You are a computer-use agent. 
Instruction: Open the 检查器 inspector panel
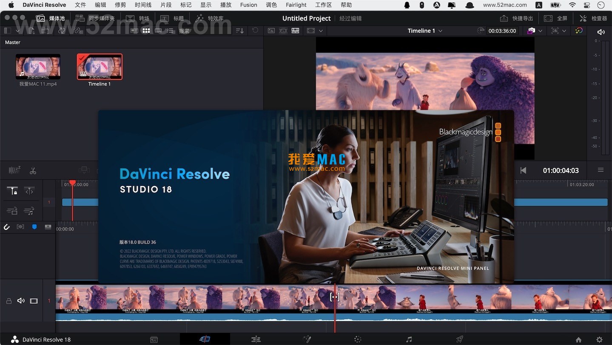pyautogui.click(x=593, y=18)
